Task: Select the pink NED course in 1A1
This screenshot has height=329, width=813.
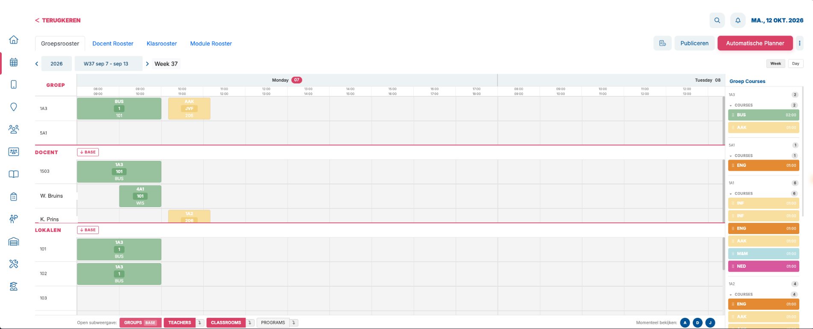Action: (764, 266)
